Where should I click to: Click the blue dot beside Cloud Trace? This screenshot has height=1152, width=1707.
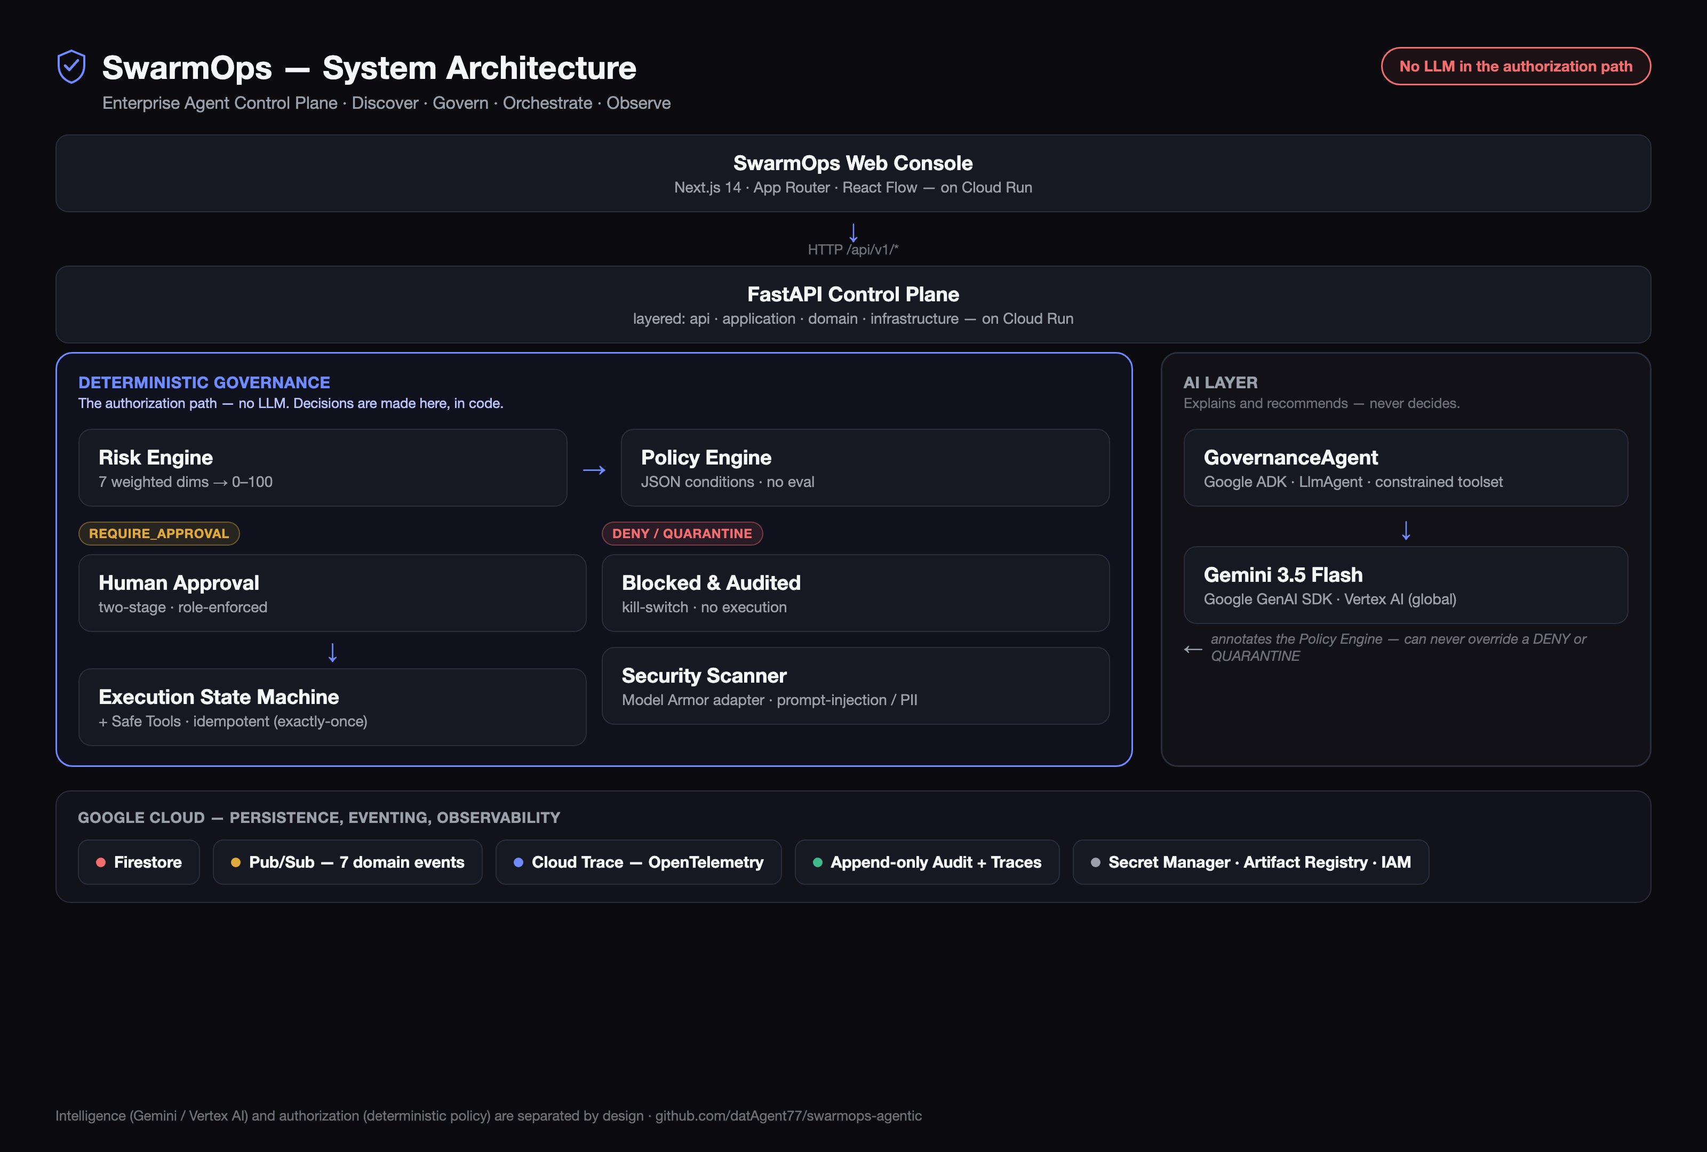pyautogui.click(x=519, y=863)
